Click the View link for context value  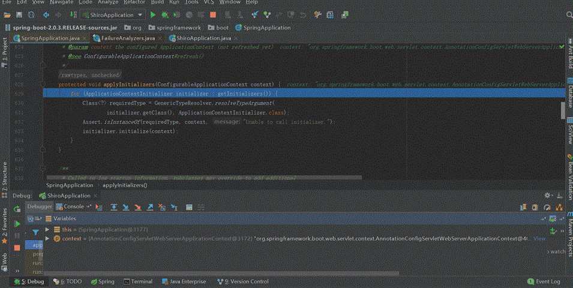[x=539, y=238]
